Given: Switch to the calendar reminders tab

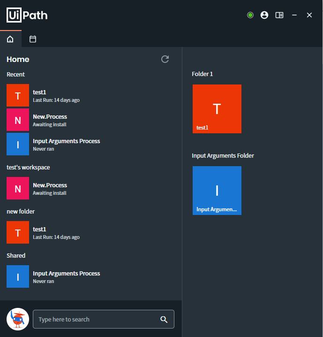Looking at the screenshot, I should pos(33,39).
